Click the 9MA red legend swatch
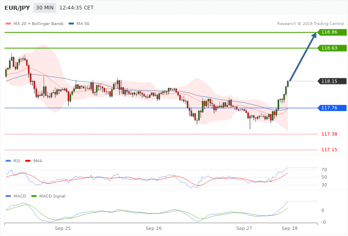348x236 pixels. click(x=28, y=161)
